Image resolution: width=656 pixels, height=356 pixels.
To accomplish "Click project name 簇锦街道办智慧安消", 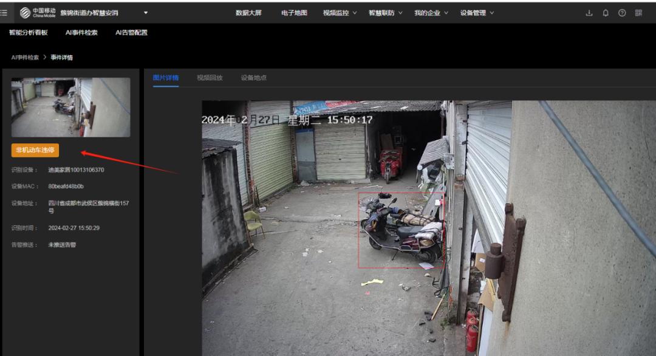I will (x=89, y=13).
